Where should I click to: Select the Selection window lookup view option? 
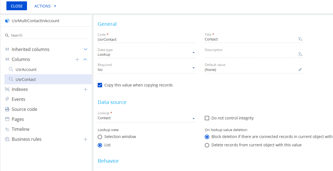click(x=100, y=137)
